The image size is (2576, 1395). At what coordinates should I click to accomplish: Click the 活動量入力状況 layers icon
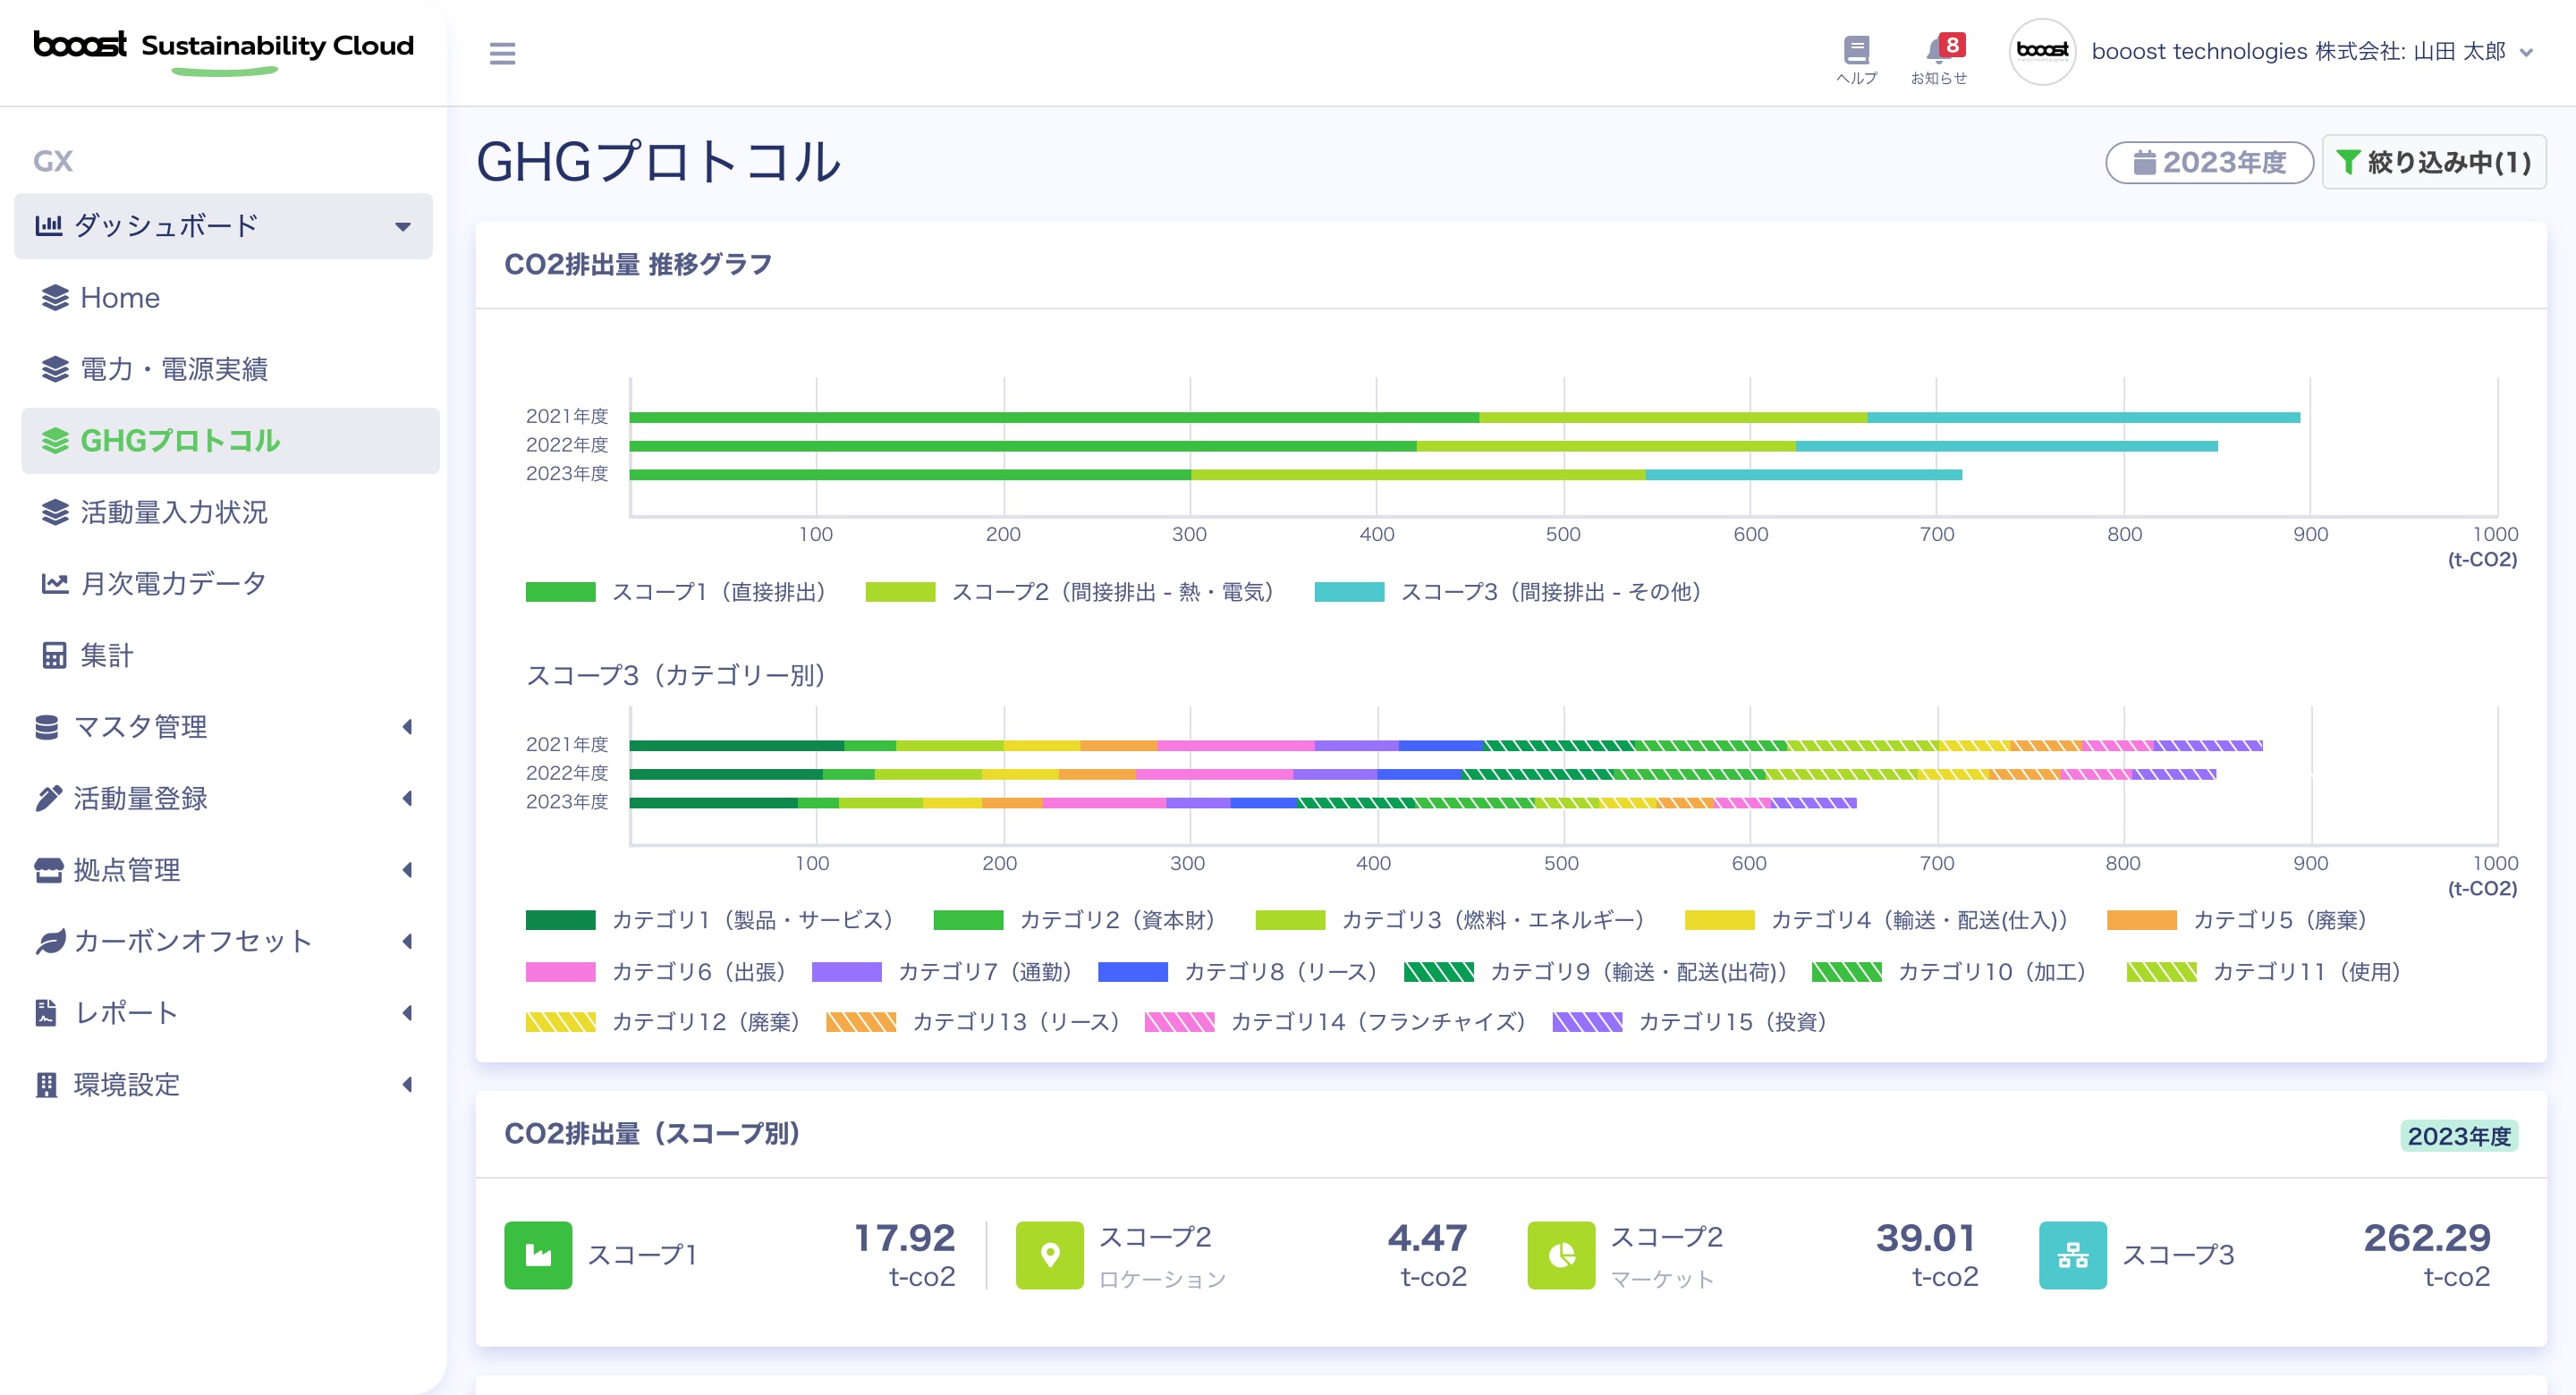pos(55,512)
